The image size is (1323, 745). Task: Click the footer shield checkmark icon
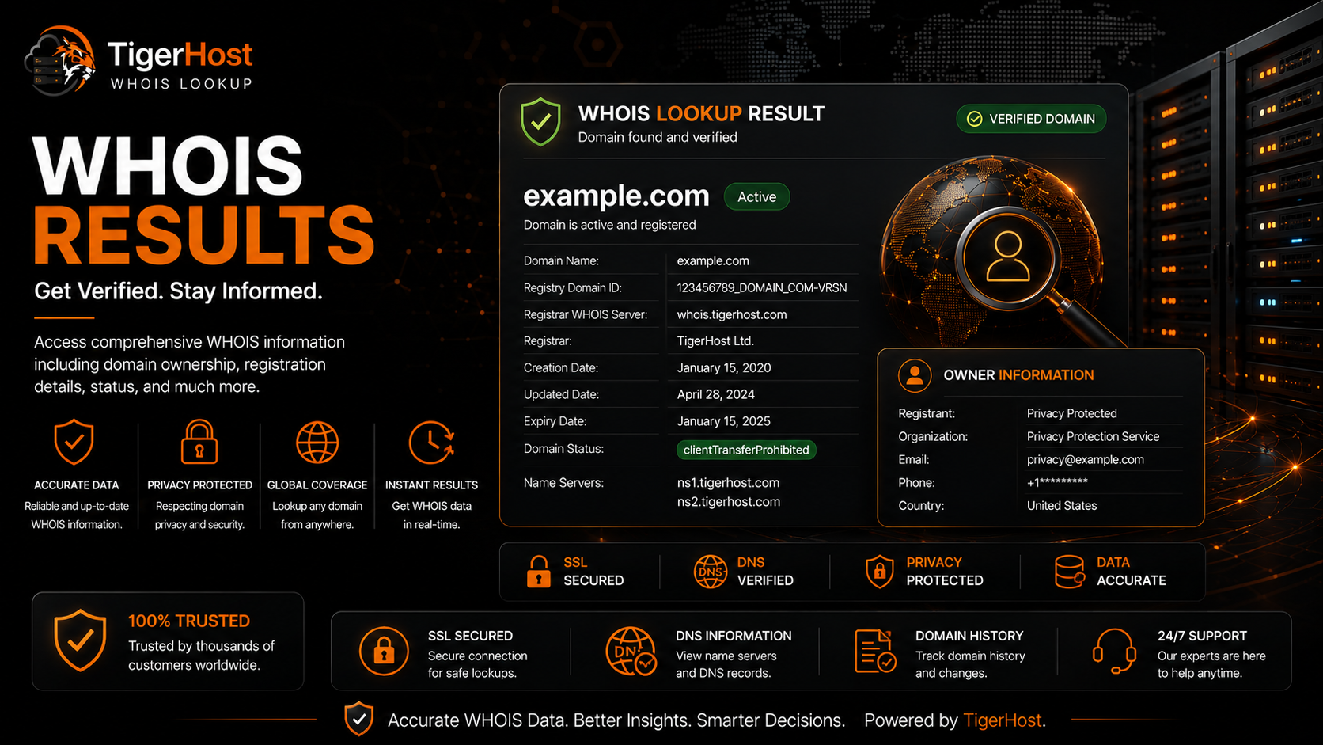(x=359, y=719)
